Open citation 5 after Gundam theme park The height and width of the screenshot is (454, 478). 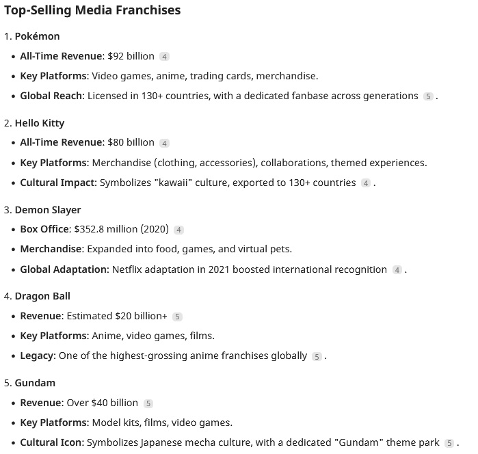coord(449,443)
